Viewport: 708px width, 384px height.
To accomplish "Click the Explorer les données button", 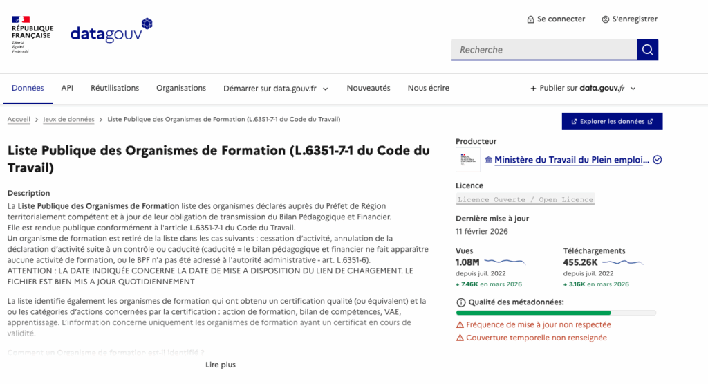I will [612, 122].
